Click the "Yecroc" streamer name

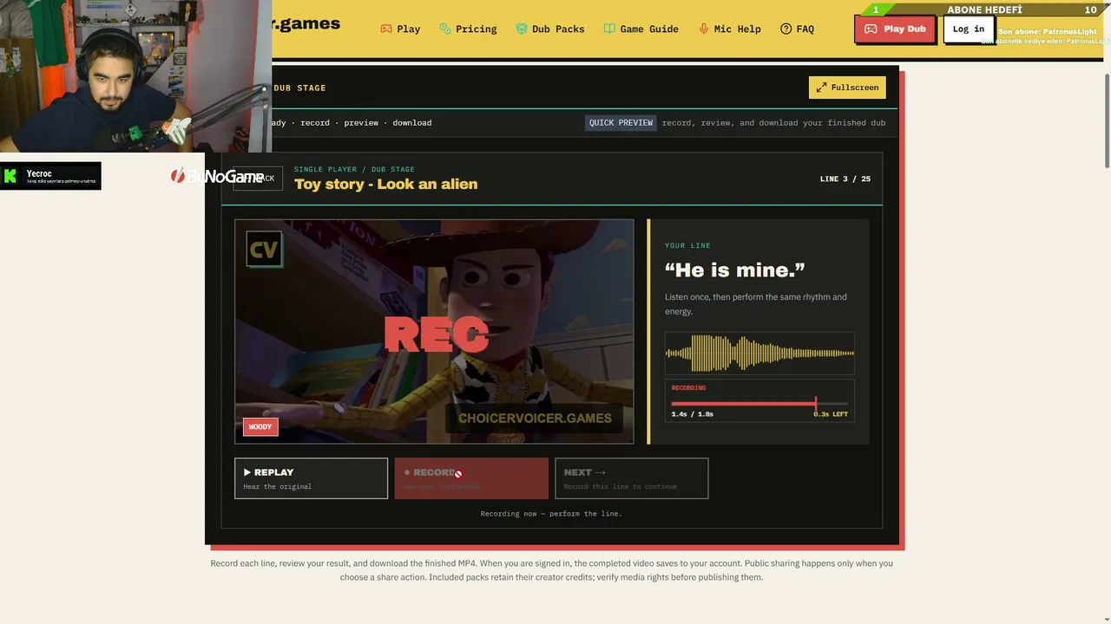39,173
